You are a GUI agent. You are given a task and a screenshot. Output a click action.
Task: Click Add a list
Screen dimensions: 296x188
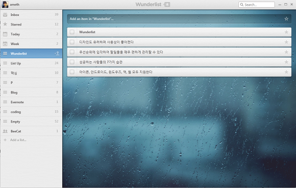pos(18,140)
